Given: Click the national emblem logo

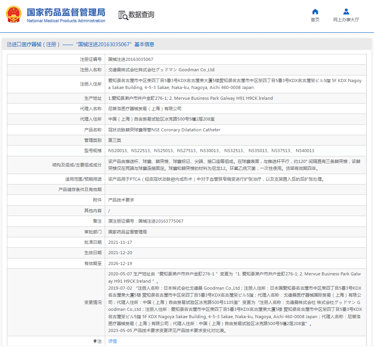Looking at the screenshot, I should click(x=14, y=14).
